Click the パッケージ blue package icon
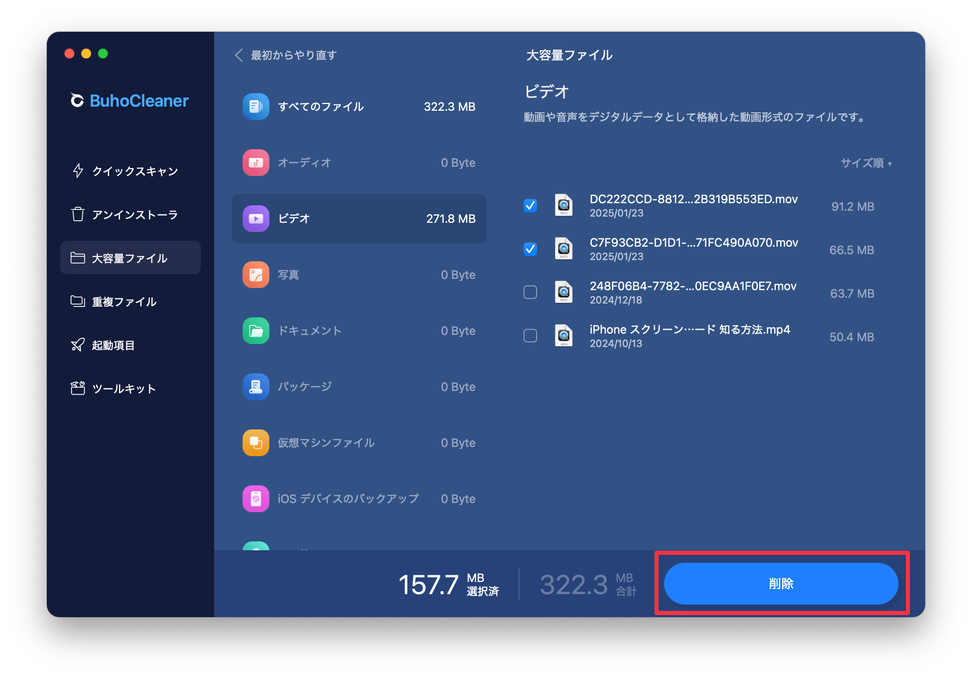Screen dimensions: 972x679 (256, 386)
